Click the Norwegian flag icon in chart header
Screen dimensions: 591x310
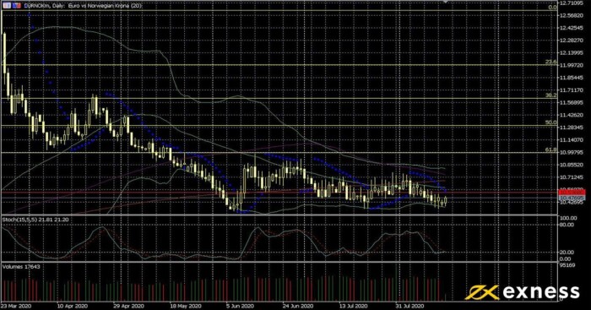[16, 6]
